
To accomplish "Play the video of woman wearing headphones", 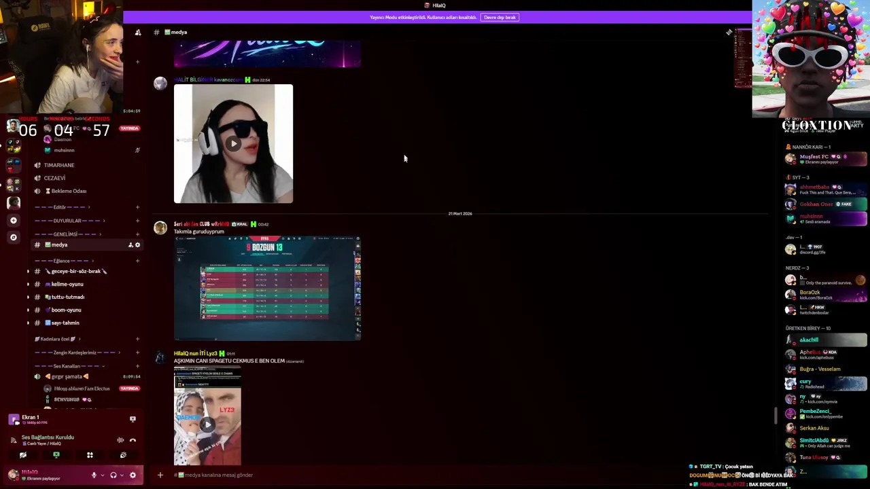I will (x=233, y=143).
